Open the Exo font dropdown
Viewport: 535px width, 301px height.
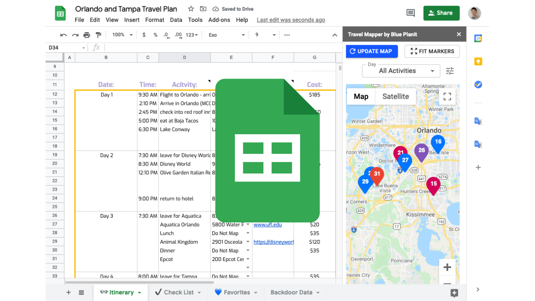pyautogui.click(x=227, y=35)
